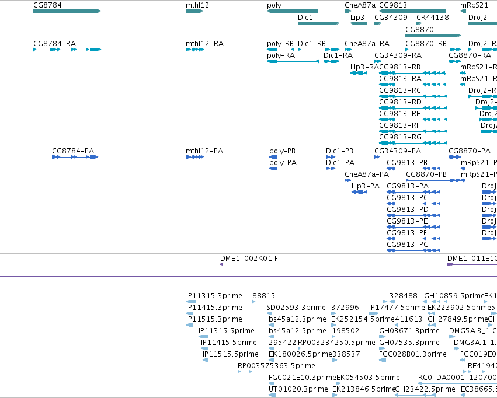Select the IP11515.3prime EST feature

(x=190, y=325)
